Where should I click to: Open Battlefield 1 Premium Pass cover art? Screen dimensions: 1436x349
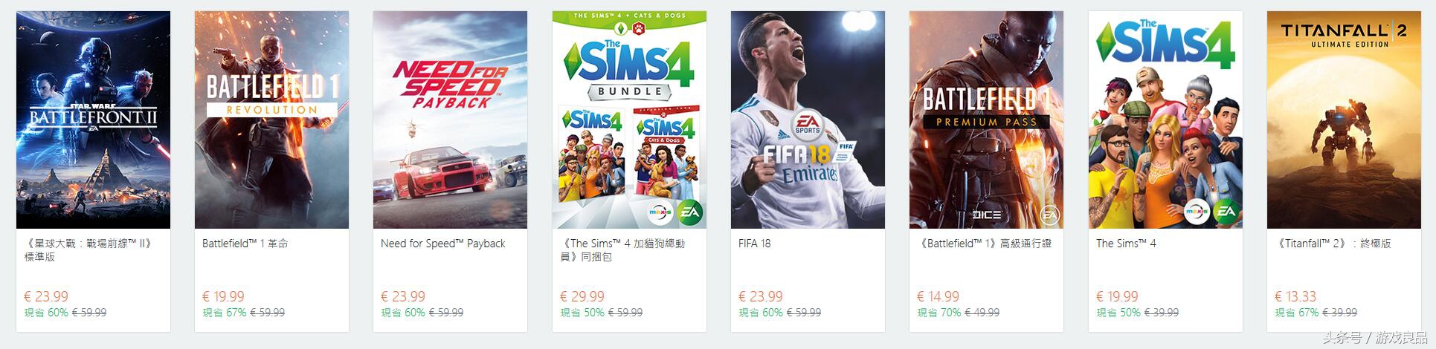click(x=986, y=120)
